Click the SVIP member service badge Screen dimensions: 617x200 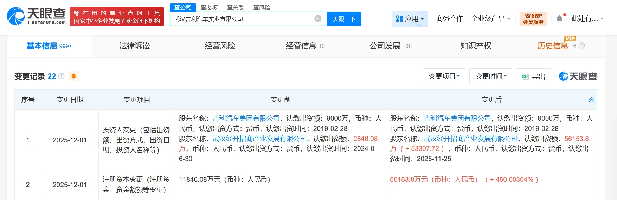[x=533, y=19]
